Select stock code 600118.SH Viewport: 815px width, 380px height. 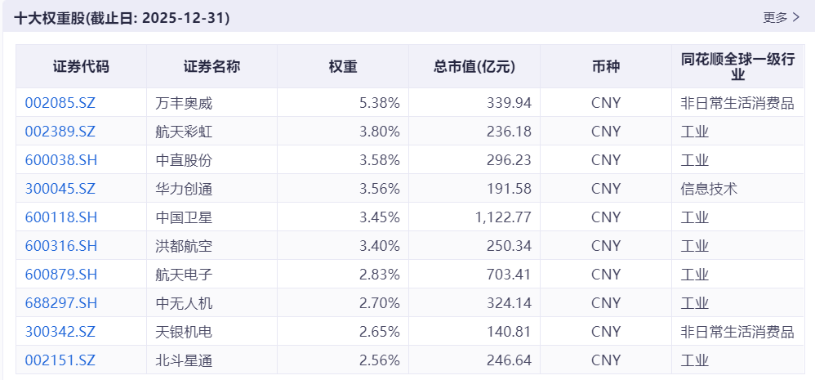point(61,217)
